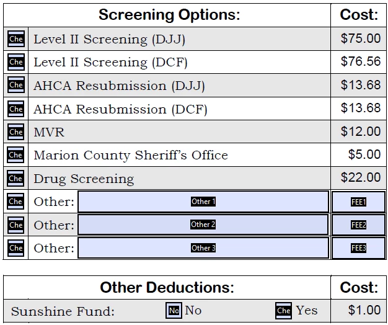Click the Other 1 text field

click(203, 202)
